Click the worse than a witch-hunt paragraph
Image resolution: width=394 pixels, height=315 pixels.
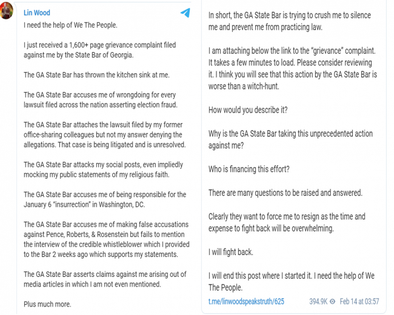293,68
